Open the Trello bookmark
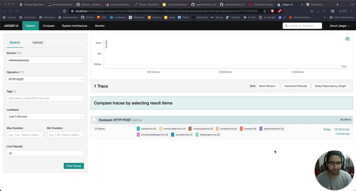 tap(183, 17)
